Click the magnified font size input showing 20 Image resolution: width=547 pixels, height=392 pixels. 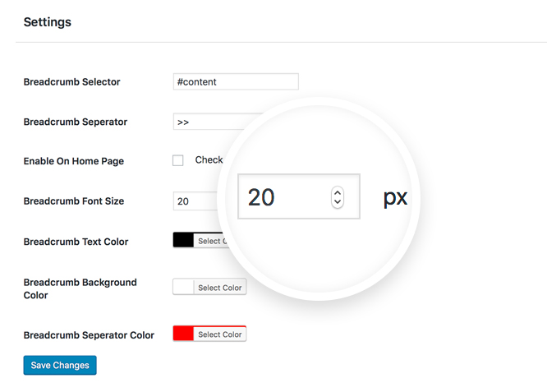pyautogui.click(x=299, y=196)
